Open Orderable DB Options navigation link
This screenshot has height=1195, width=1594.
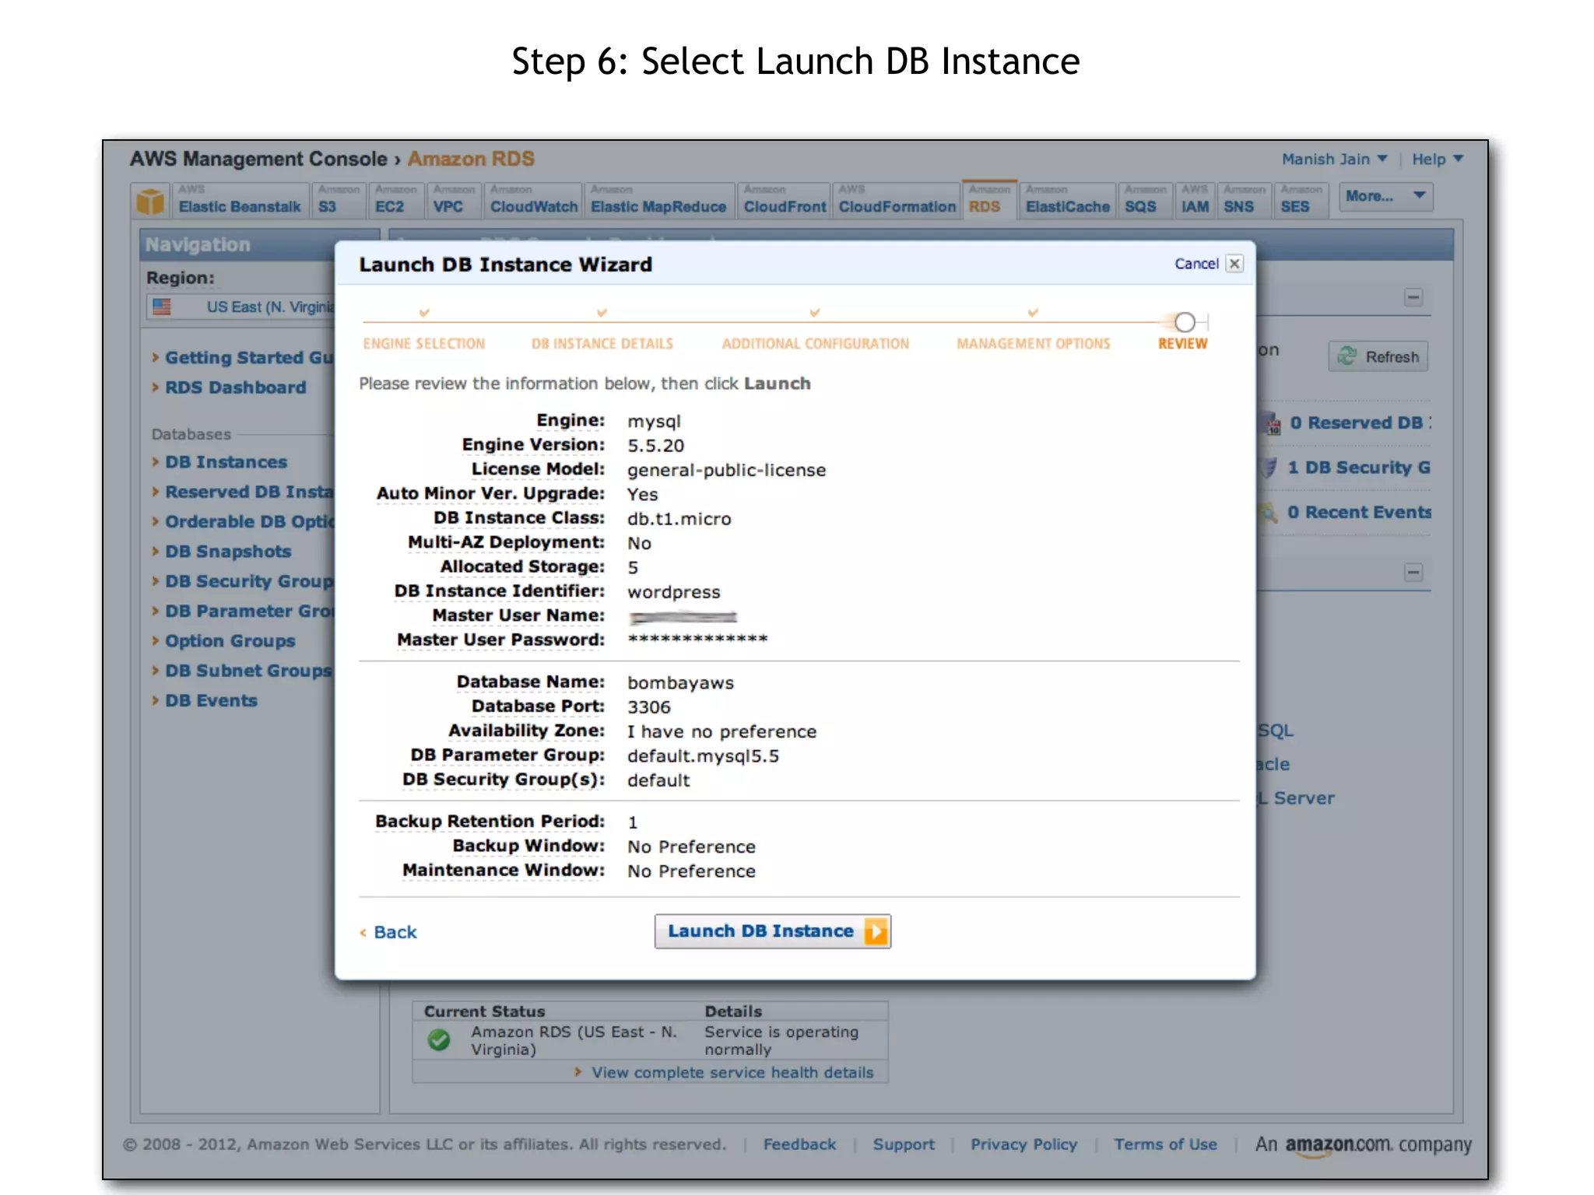coord(248,522)
